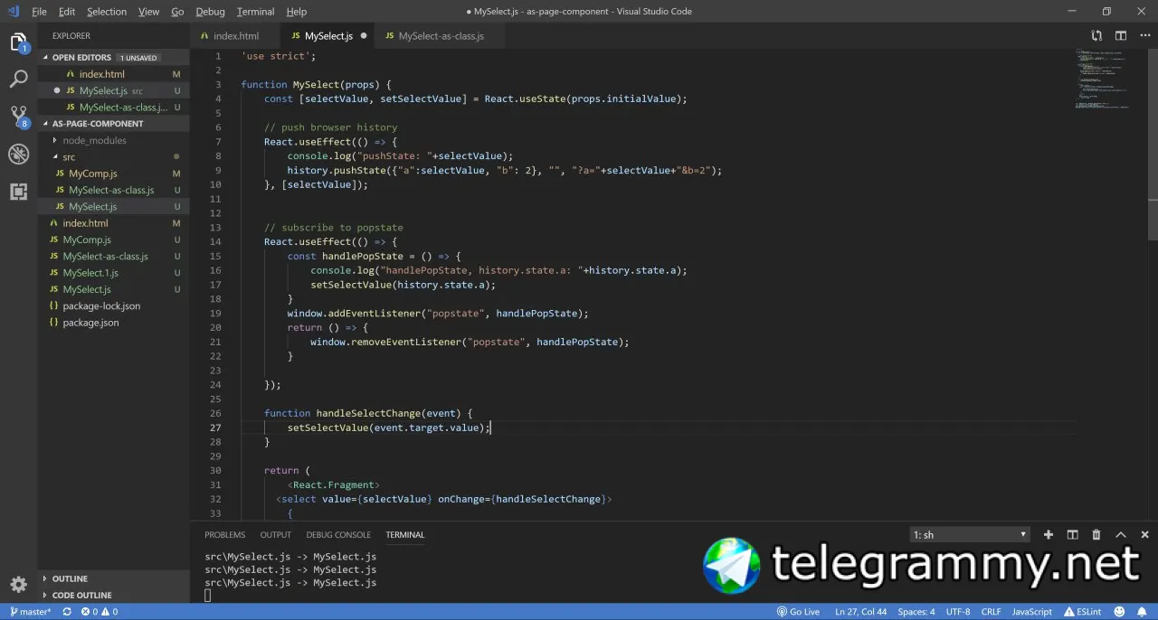This screenshot has height=620, width=1158.
Task: Collapse the src folder
Action: tap(69, 156)
